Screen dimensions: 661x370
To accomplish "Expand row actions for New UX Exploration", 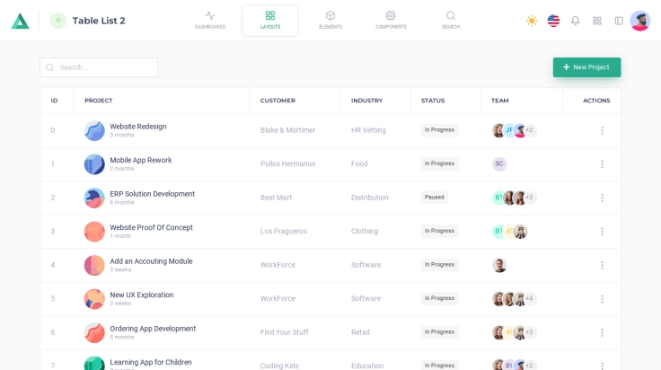I will (602, 299).
